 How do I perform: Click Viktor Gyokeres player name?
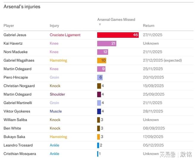pos(17,111)
